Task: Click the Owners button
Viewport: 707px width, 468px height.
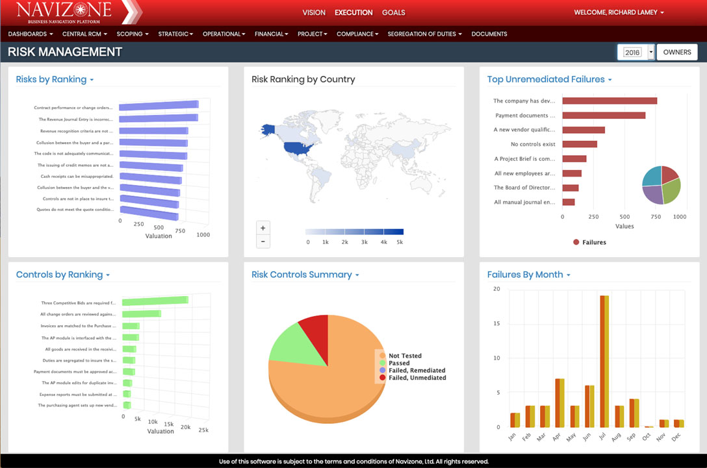Action: click(x=676, y=53)
